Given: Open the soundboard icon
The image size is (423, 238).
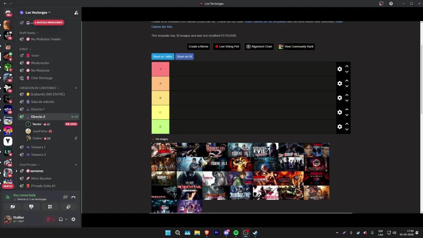Looking at the screenshot, I should [x=68, y=207].
